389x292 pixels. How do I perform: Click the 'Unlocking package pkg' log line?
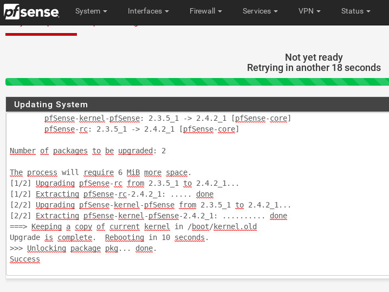tap(83, 249)
